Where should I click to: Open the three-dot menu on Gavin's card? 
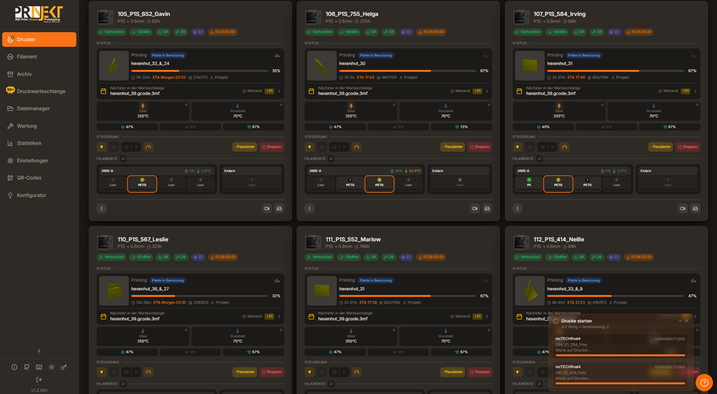(x=102, y=208)
